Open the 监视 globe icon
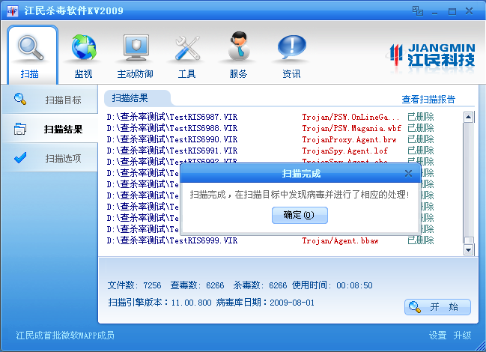The width and height of the screenshot is (486, 352). click(x=84, y=47)
